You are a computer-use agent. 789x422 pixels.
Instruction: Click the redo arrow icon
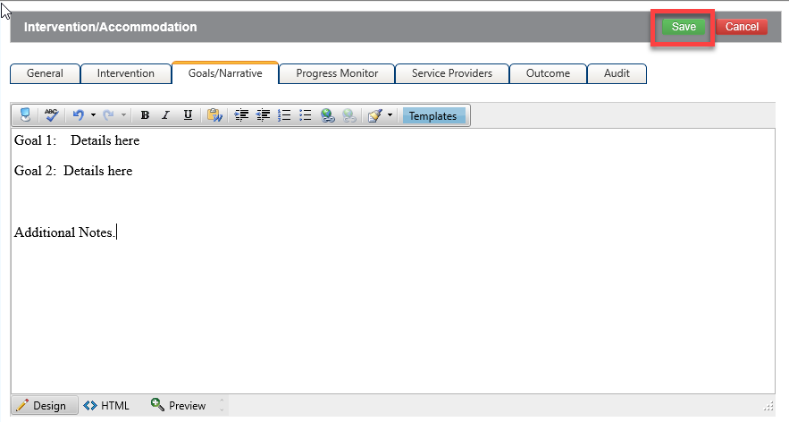108,115
